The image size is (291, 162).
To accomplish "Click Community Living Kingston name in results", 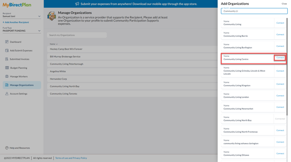I will tap(237, 85).
